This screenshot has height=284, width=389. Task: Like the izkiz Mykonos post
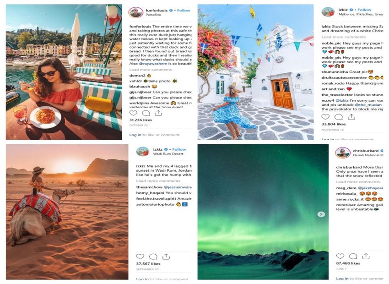pos(325,117)
